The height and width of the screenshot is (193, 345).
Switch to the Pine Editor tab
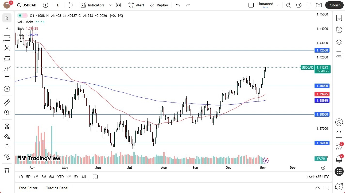tap(28, 188)
